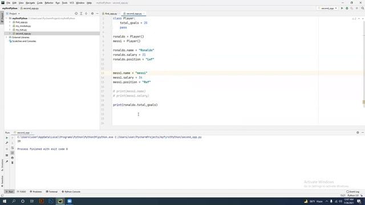Screen dimensions: 365x205
Task: Toggle scroll to end in Run console
Action: click(x=13, y=153)
